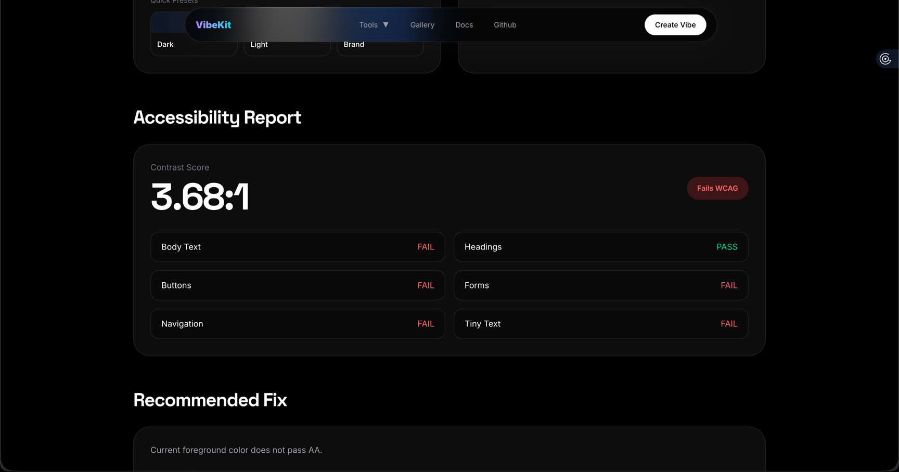
Task: Select the Brand quick preset
Action: pos(380,45)
